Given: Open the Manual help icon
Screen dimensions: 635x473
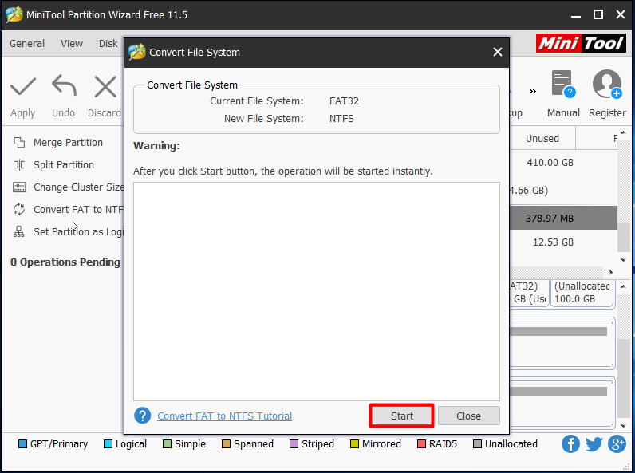Looking at the screenshot, I should [x=563, y=85].
